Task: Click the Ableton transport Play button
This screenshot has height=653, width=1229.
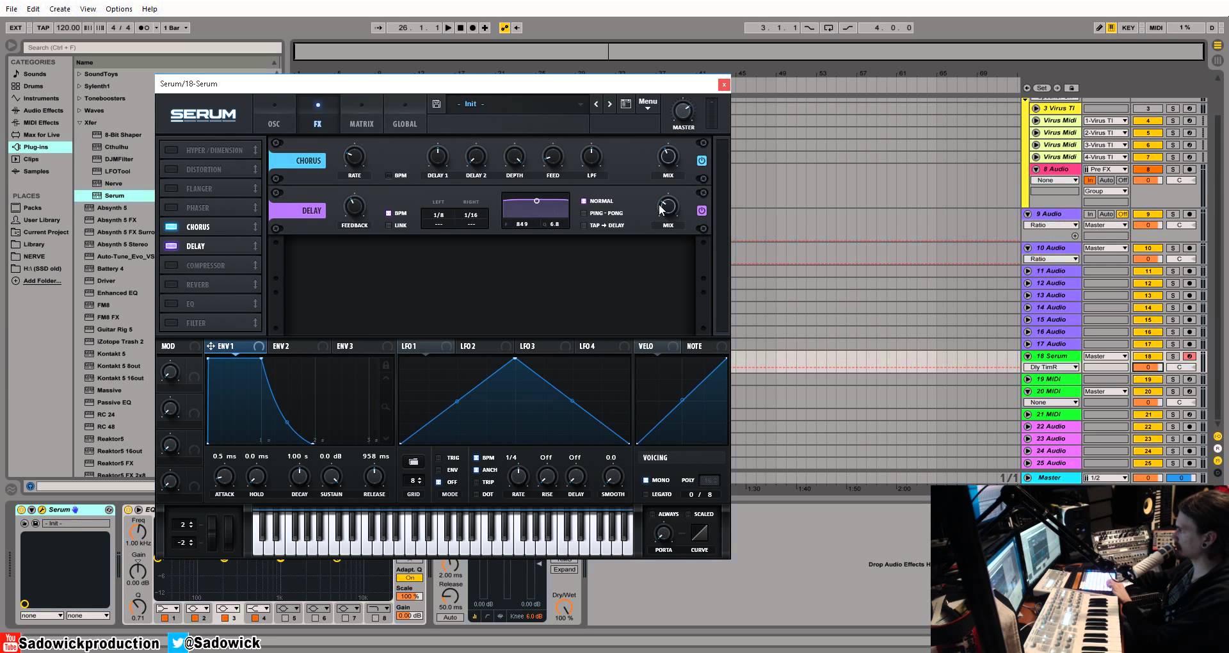Action: pyautogui.click(x=448, y=28)
